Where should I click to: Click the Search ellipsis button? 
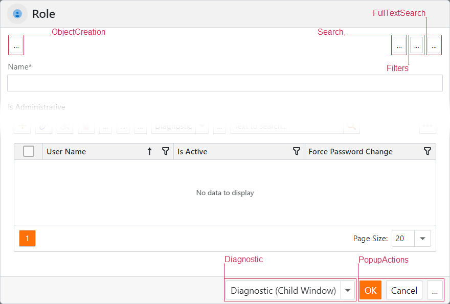399,45
